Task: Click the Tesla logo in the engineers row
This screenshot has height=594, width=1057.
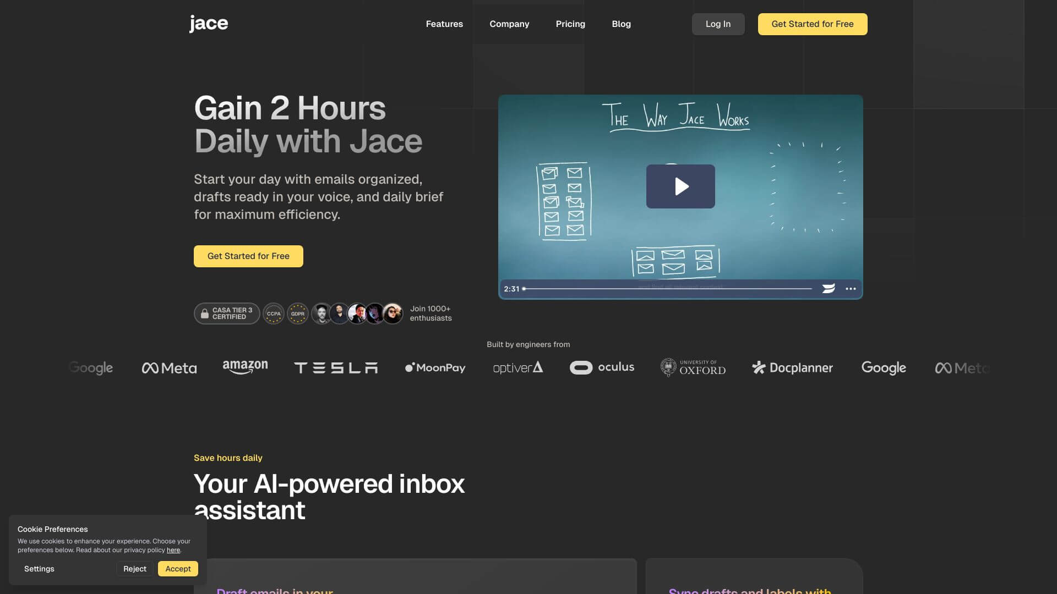Action: pos(336,367)
